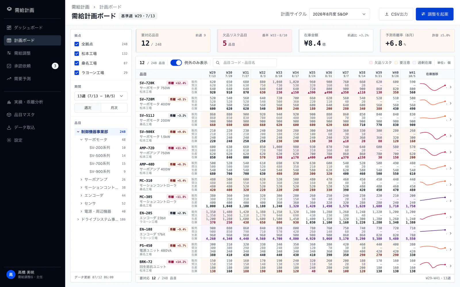
Task: Focus the 品目コード・品目名 search field
Action: coord(245,63)
